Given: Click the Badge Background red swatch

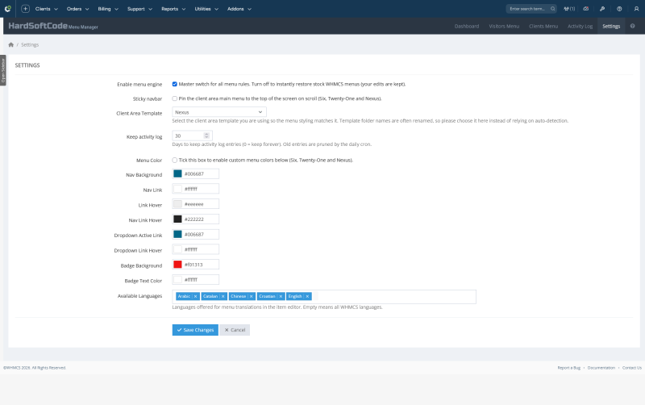Looking at the screenshot, I should tap(177, 265).
